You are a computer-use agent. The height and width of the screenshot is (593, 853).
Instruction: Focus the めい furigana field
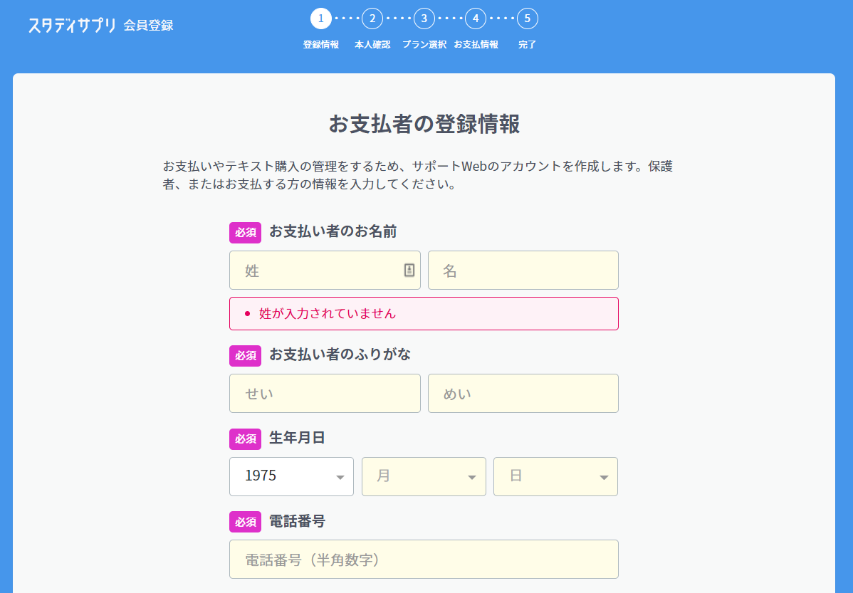tap(523, 394)
